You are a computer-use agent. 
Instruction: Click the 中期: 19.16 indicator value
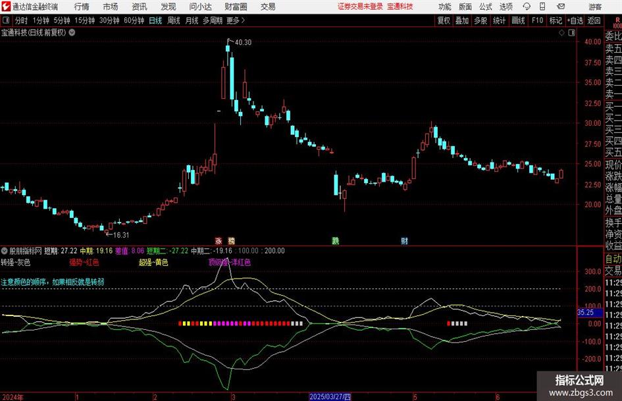coord(96,250)
